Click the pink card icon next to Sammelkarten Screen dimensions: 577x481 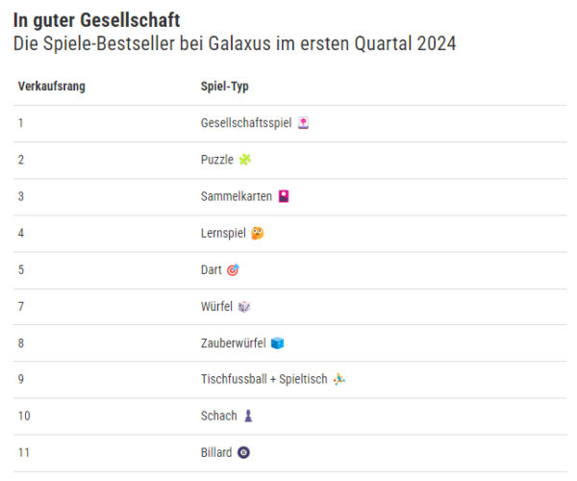(x=284, y=196)
